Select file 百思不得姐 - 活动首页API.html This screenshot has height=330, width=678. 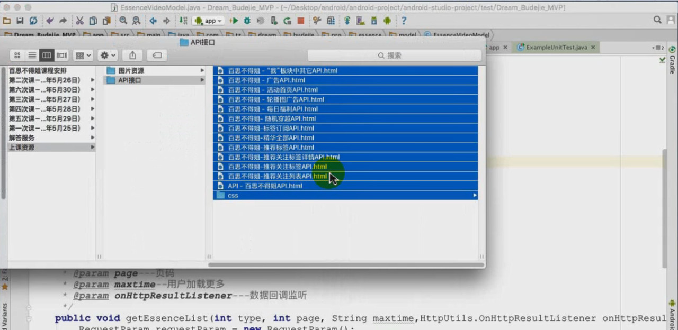click(345, 89)
